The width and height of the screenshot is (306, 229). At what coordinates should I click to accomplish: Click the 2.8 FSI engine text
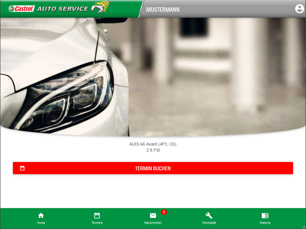coord(153,150)
